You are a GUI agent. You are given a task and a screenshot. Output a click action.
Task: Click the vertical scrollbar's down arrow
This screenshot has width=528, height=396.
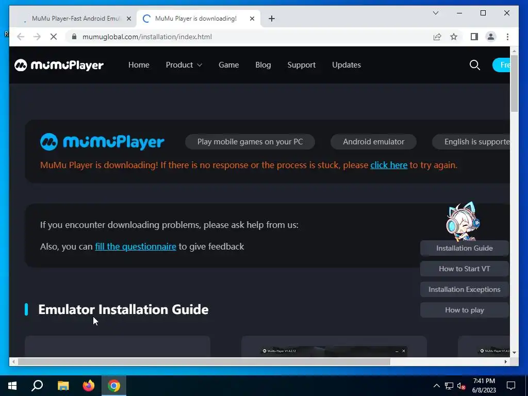point(514,353)
